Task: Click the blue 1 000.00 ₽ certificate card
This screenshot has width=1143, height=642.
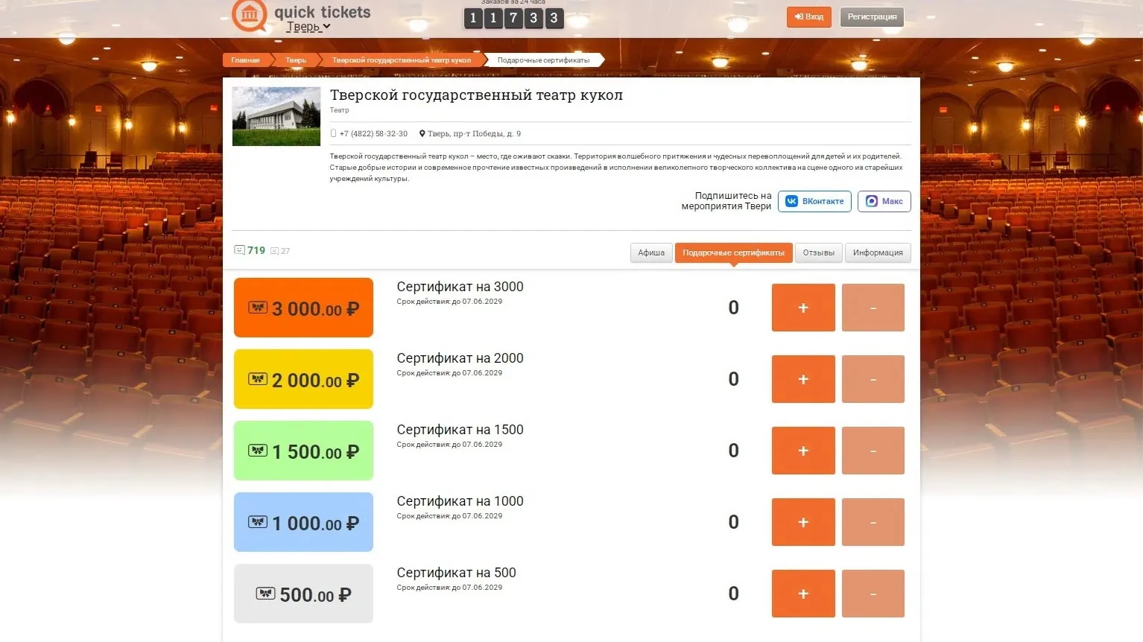Action: tap(303, 522)
